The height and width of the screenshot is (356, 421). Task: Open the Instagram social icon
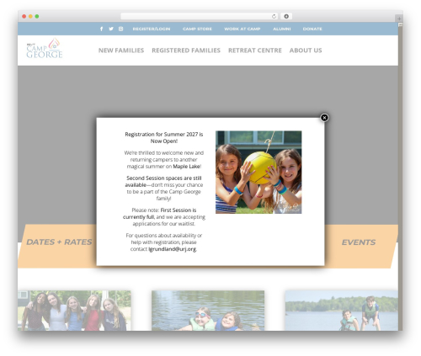120,29
